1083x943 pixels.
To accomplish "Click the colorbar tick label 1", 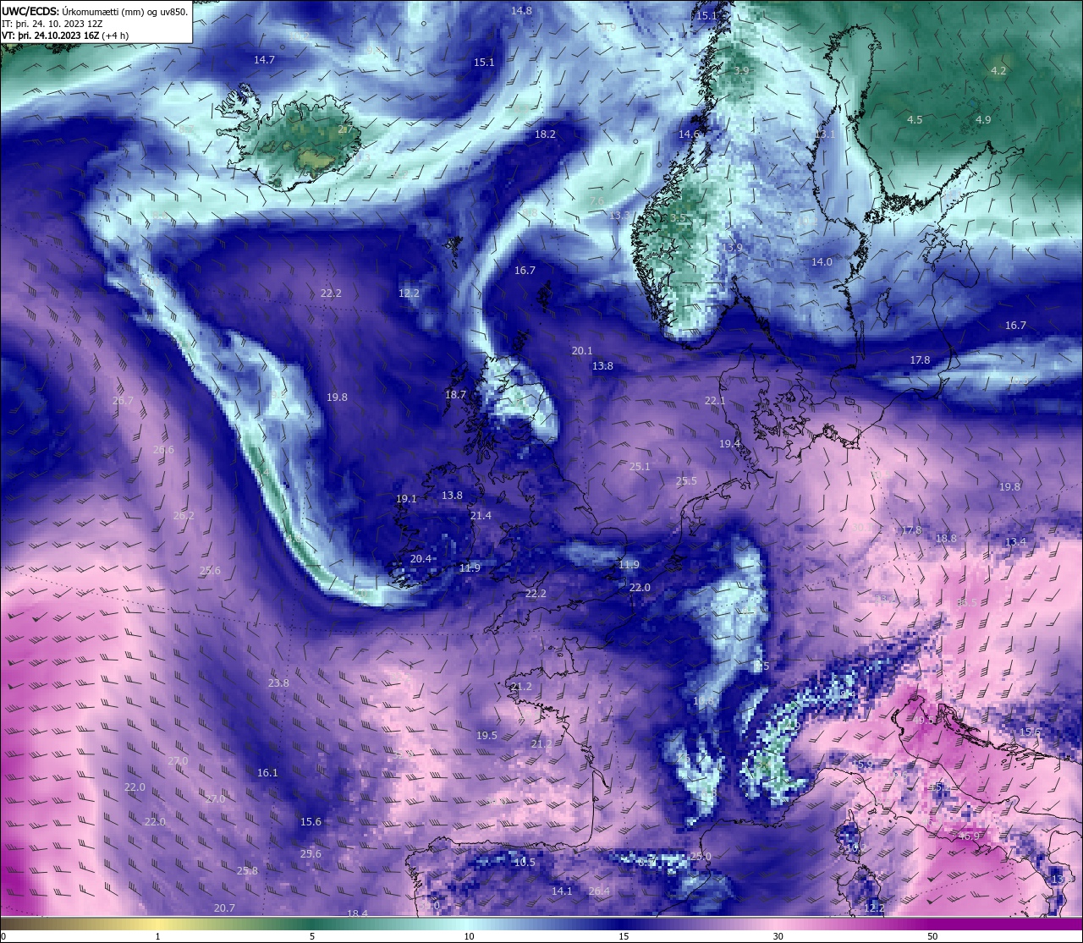I will tap(157, 936).
